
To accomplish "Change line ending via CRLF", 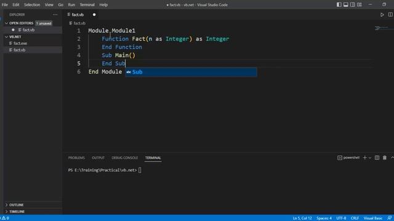I will coord(355,219).
